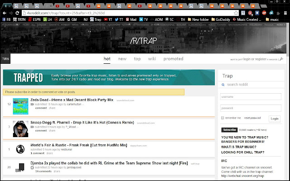The image size is (290, 181).
Task: Open the 'Music Created ..' bookmark
Action: tap(247, 19)
